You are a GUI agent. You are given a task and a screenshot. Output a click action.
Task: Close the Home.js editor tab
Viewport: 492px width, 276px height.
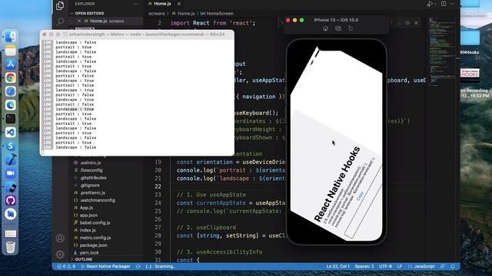pos(179,4)
